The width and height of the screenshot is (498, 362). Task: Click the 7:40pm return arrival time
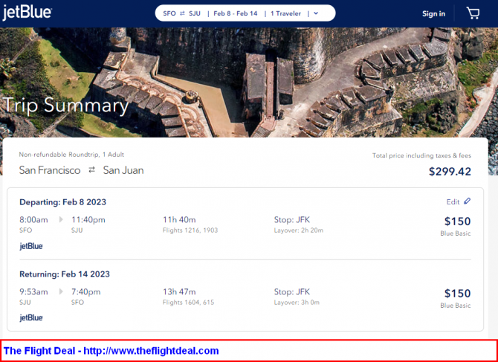86,292
